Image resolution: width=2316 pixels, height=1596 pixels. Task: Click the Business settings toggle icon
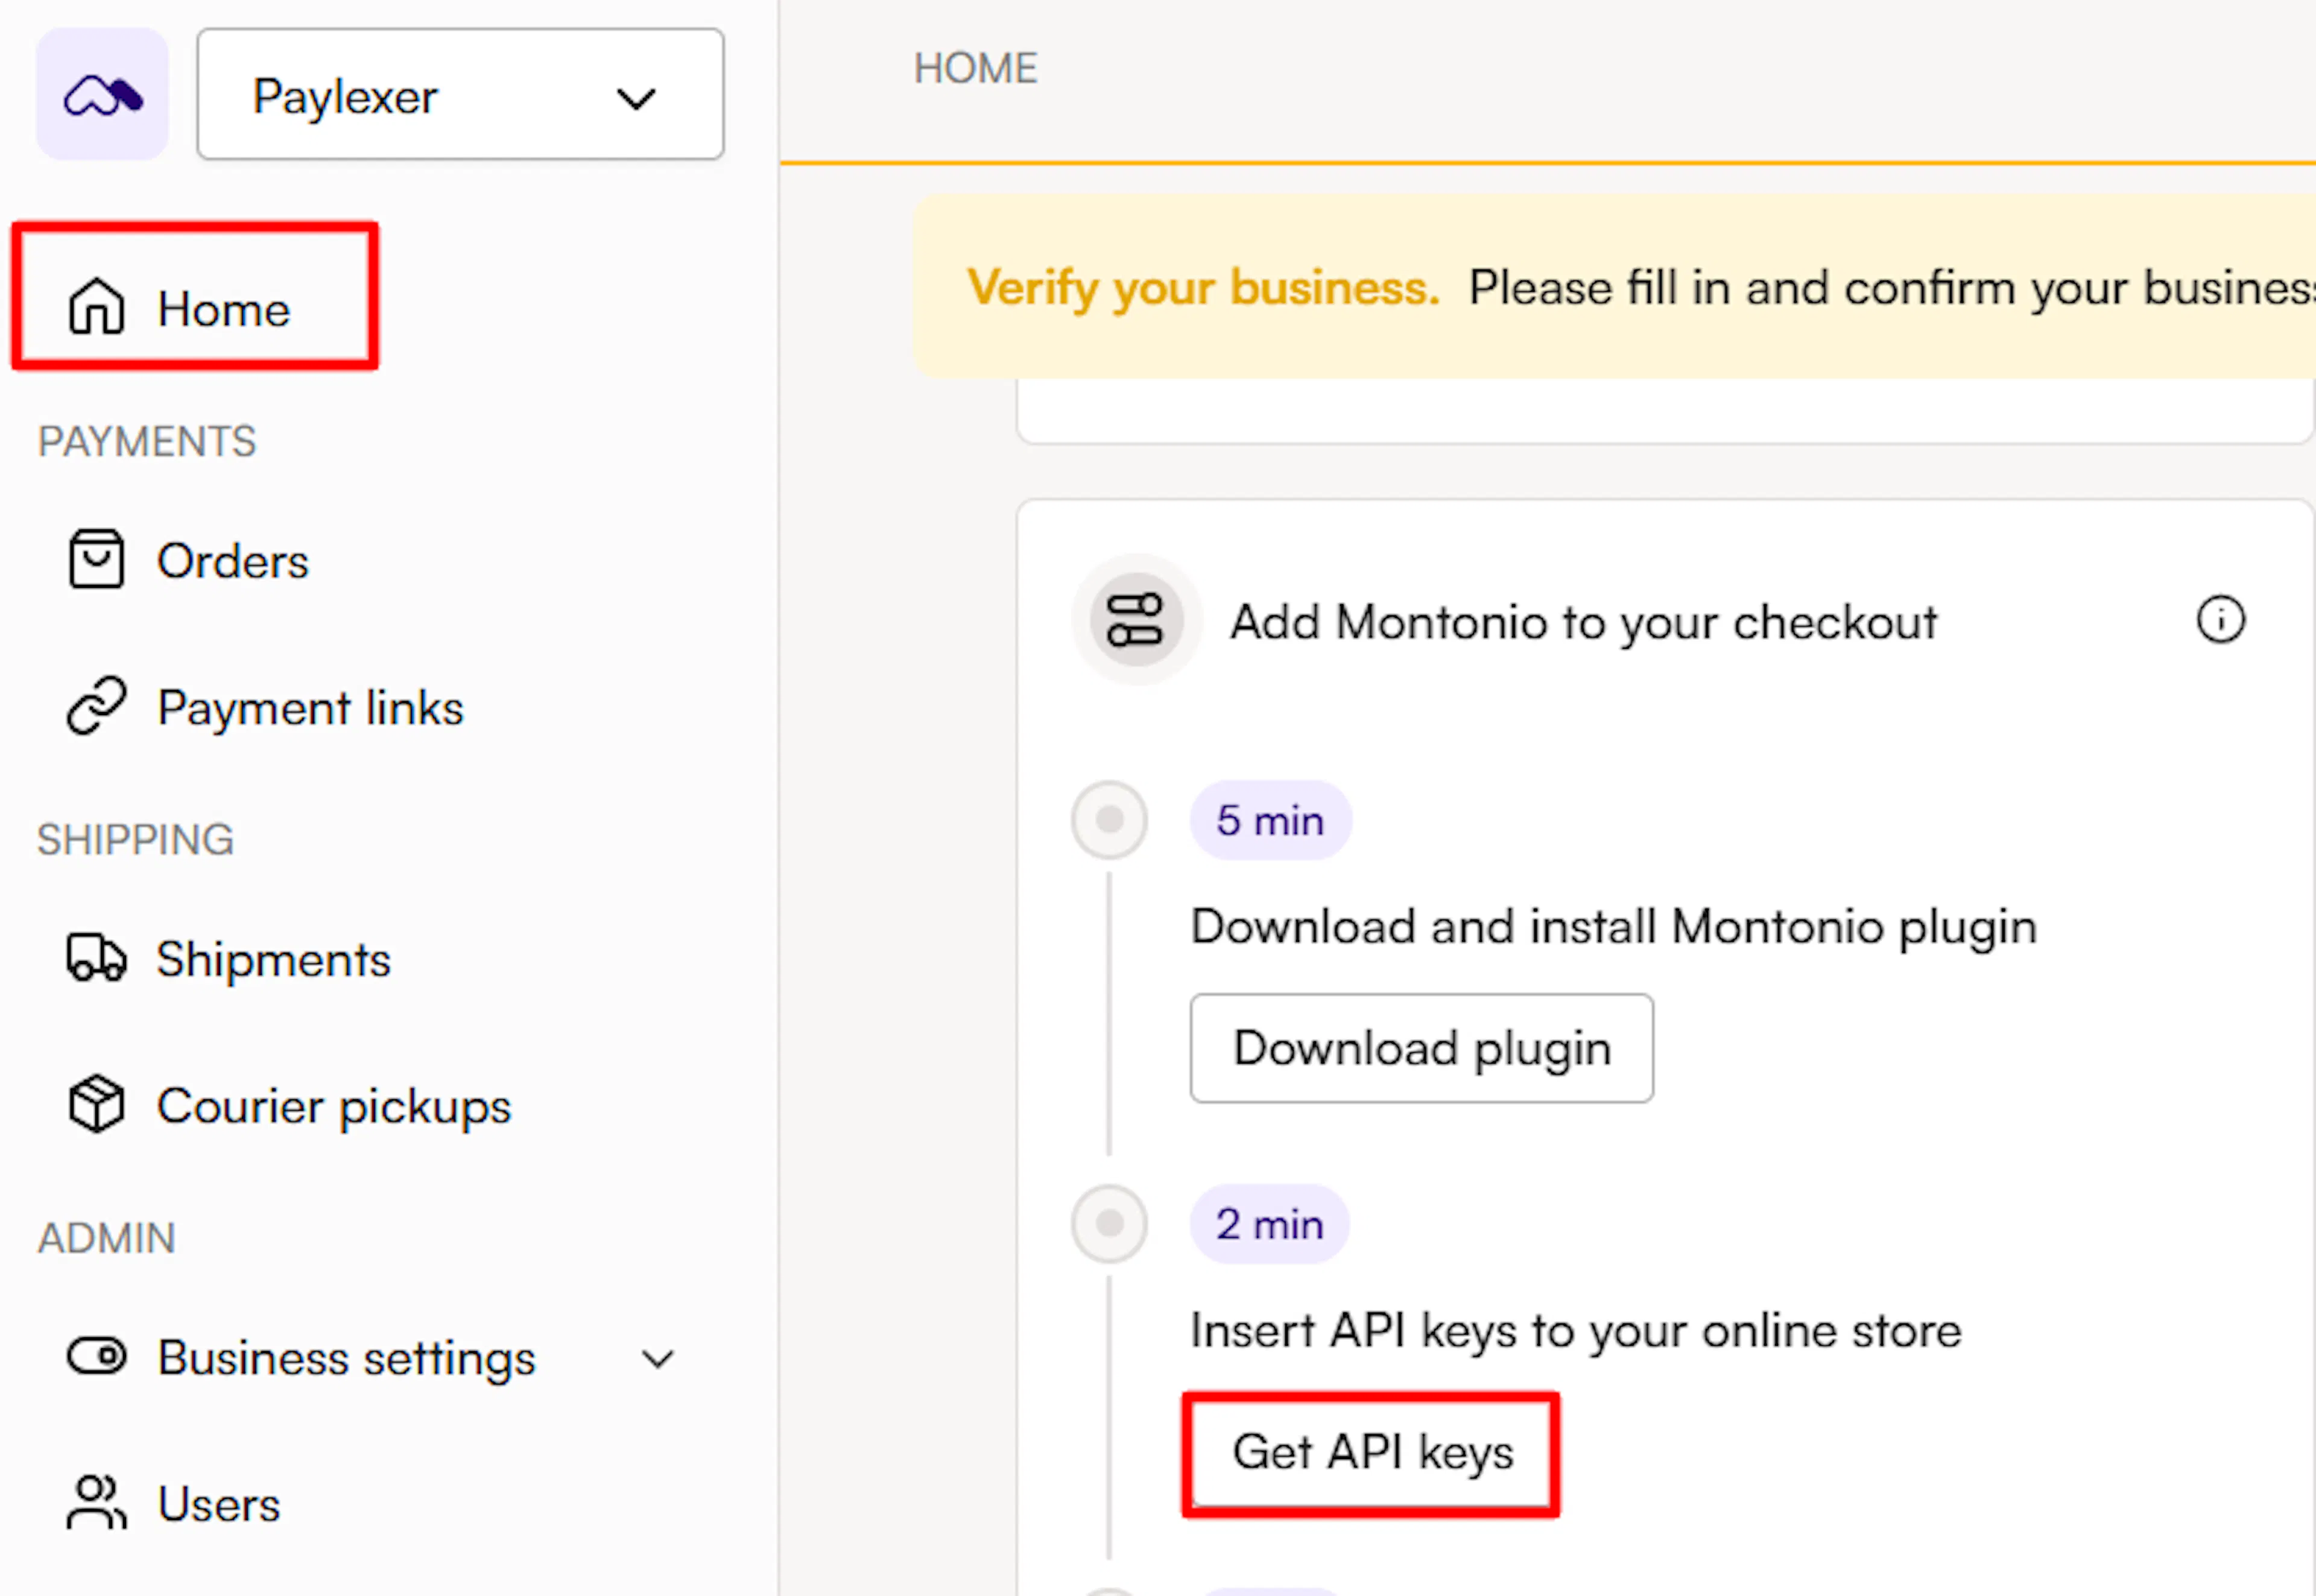click(96, 1356)
